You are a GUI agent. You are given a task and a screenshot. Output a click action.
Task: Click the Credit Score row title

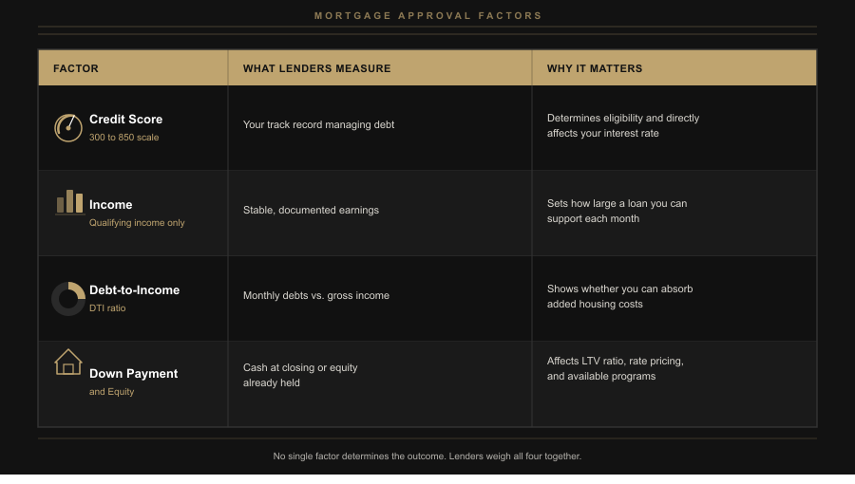(x=125, y=120)
